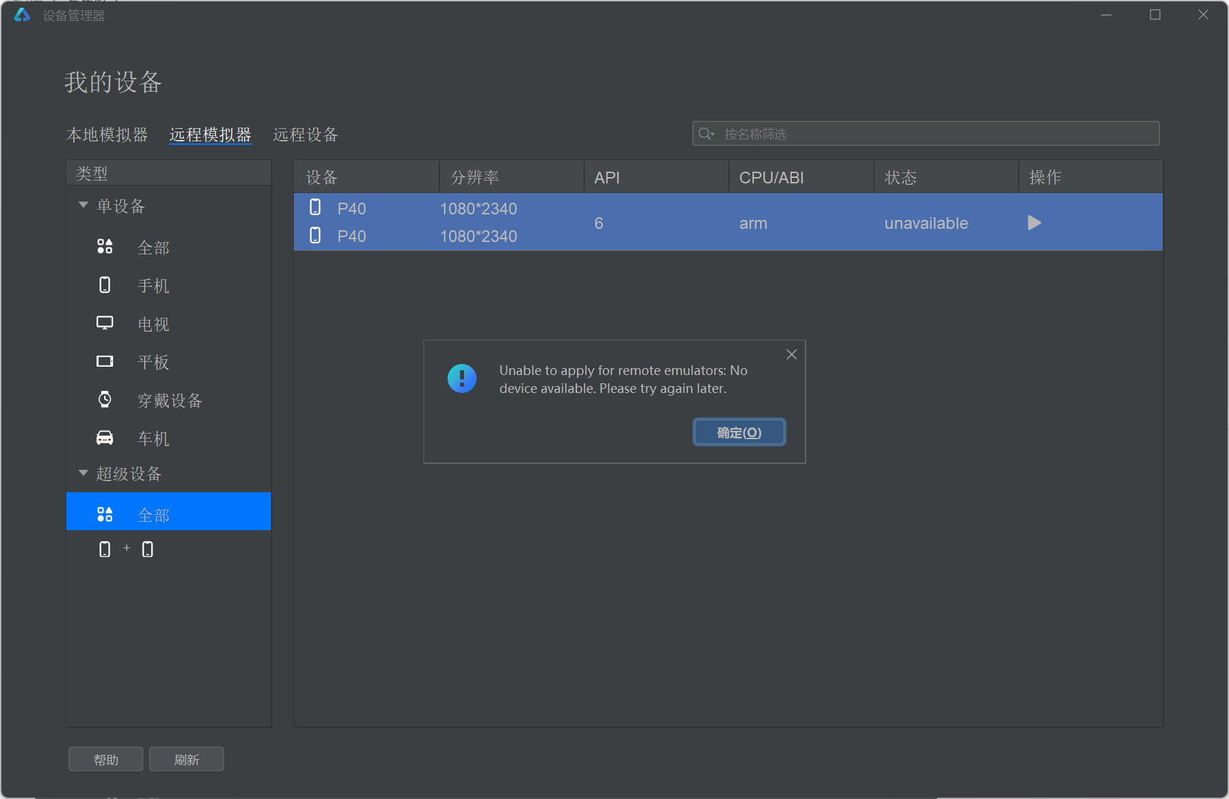
Task: Pick the car head unit icon
Action: point(105,438)
